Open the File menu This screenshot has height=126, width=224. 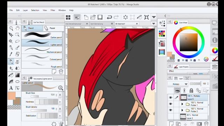pos(11,10)
